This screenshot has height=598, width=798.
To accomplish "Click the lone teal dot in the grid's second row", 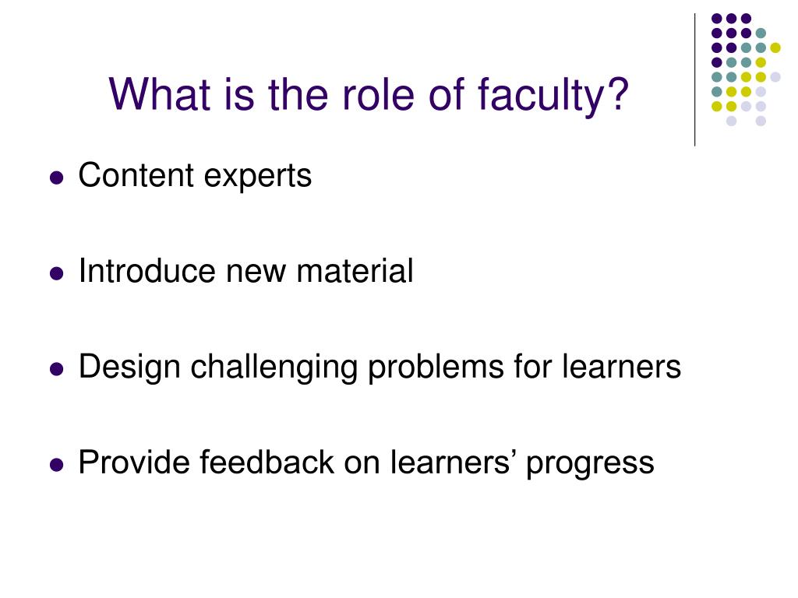I will tap(761, 33).
